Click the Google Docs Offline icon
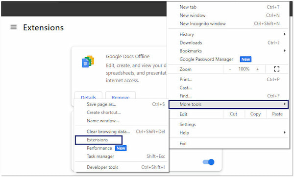This screenshot has height=177, width=294. coord(88,62)
